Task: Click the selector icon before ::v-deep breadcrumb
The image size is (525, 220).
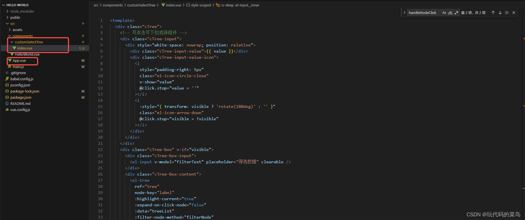Action: [218, 5]
